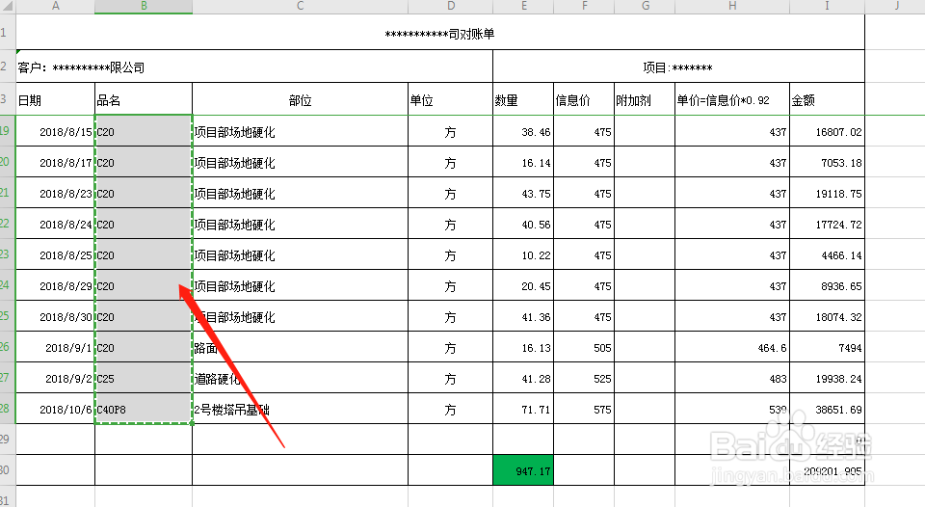The image size is (925, 507).
Task: Select date cell 2018/9/1
Action: [x=55, y=348]
